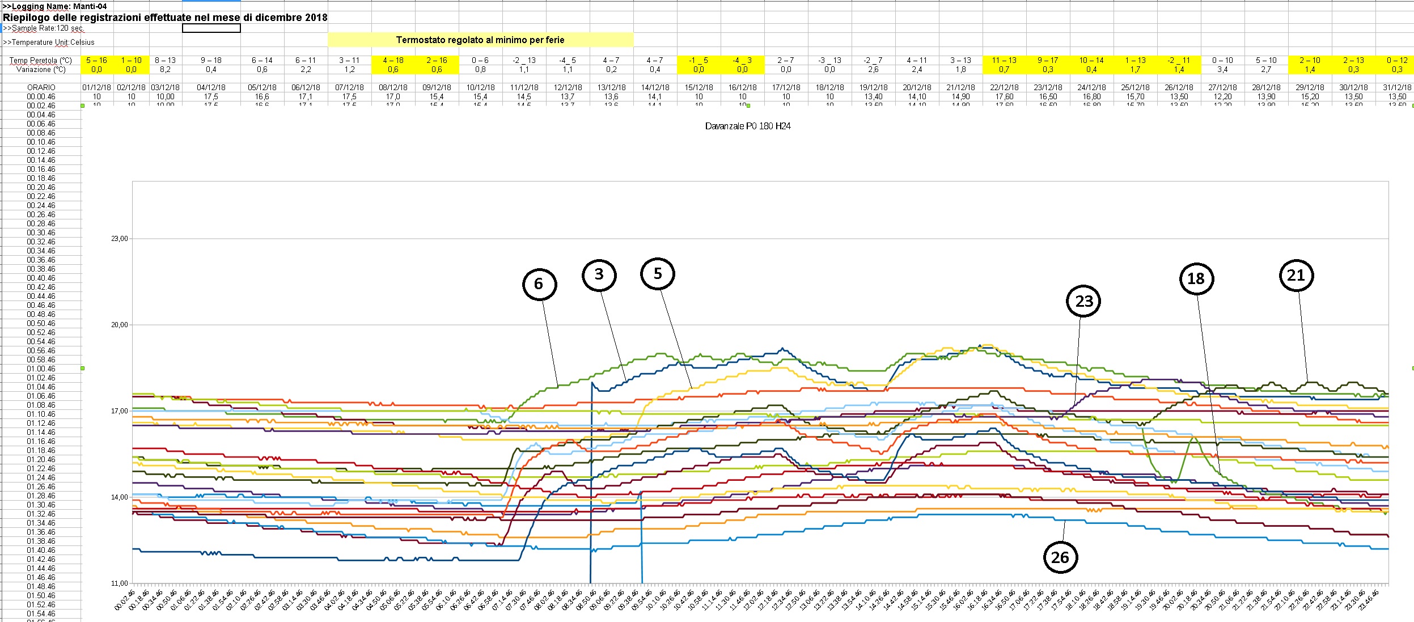Click the 23,00 label on chart axis
The height and width of the screenshot is (622, 1414).
(119, 239)
